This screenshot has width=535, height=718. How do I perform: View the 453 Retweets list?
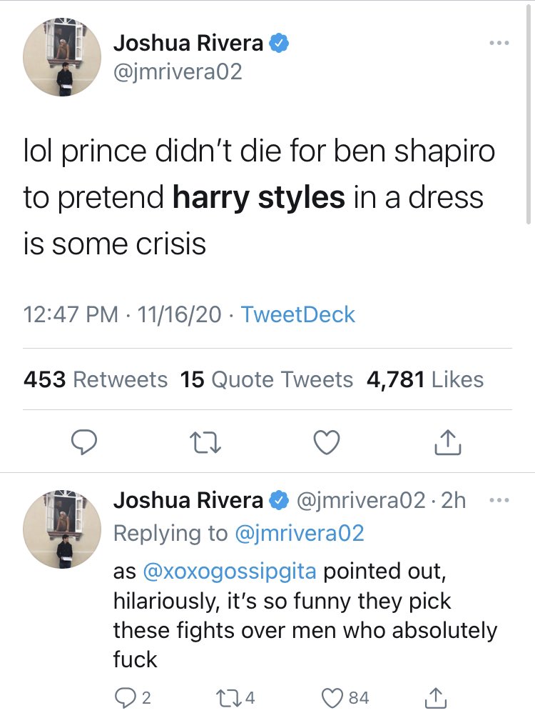pos(96,379)
